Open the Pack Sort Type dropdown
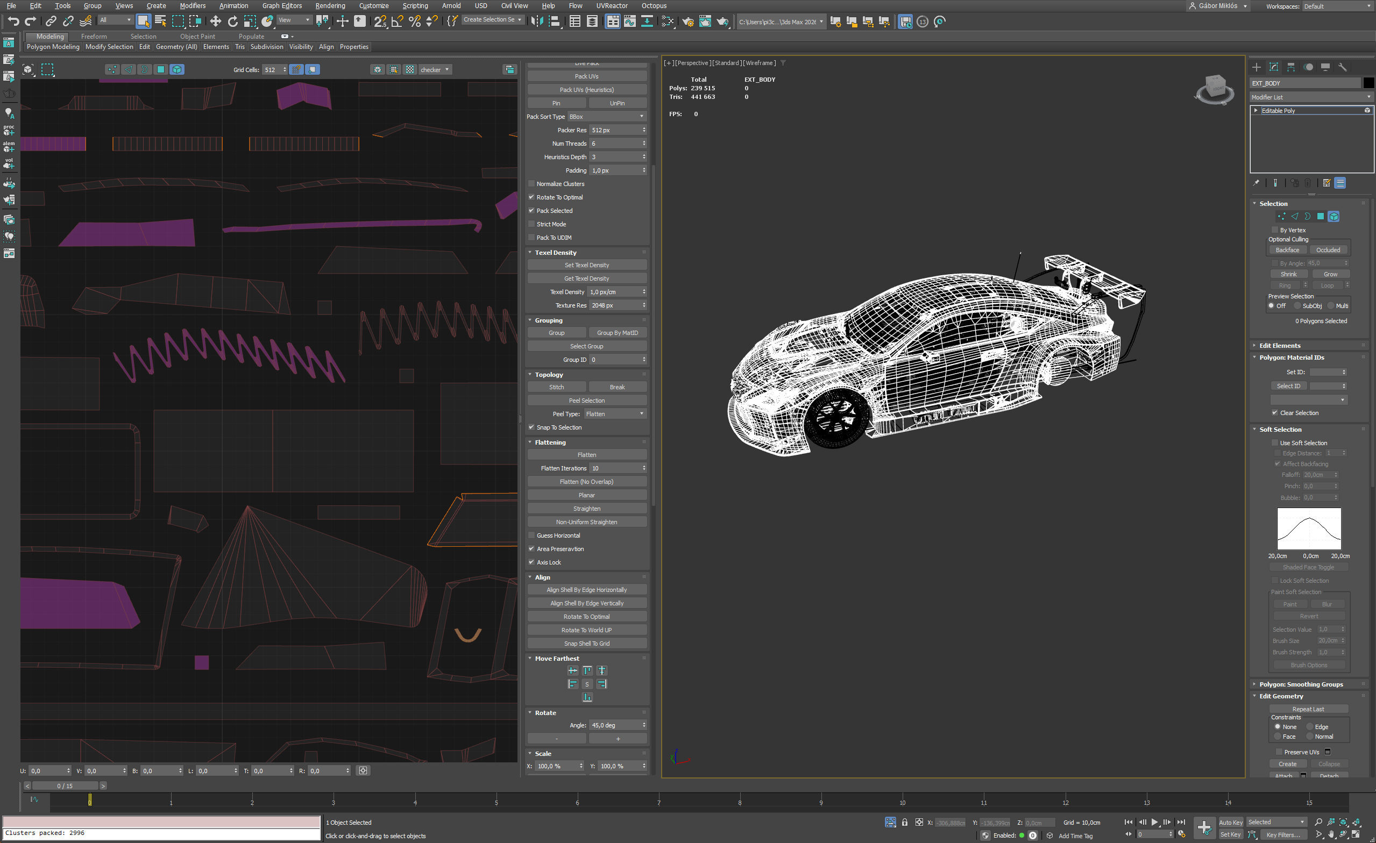 pyautogui.click(x=606, y=117)
